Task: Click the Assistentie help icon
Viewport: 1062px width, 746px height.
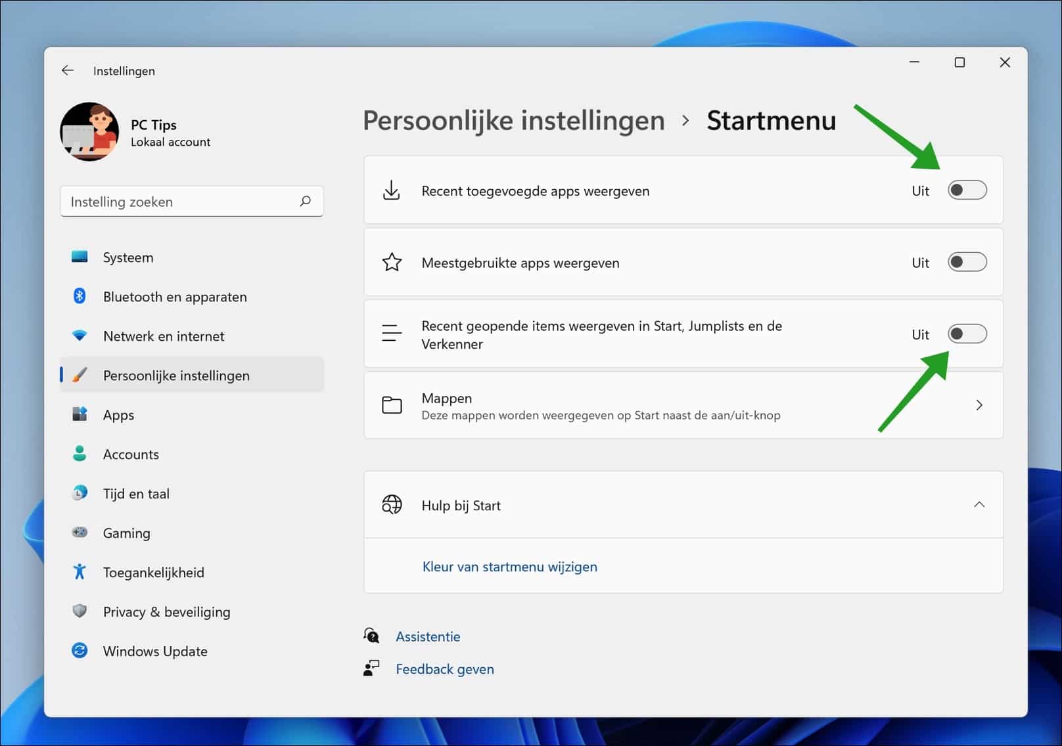Action: click(x=371, y=636)
